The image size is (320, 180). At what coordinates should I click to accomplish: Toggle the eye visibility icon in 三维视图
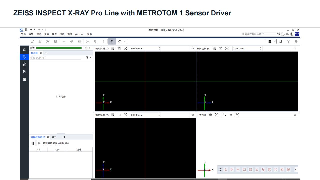(237, 115)
